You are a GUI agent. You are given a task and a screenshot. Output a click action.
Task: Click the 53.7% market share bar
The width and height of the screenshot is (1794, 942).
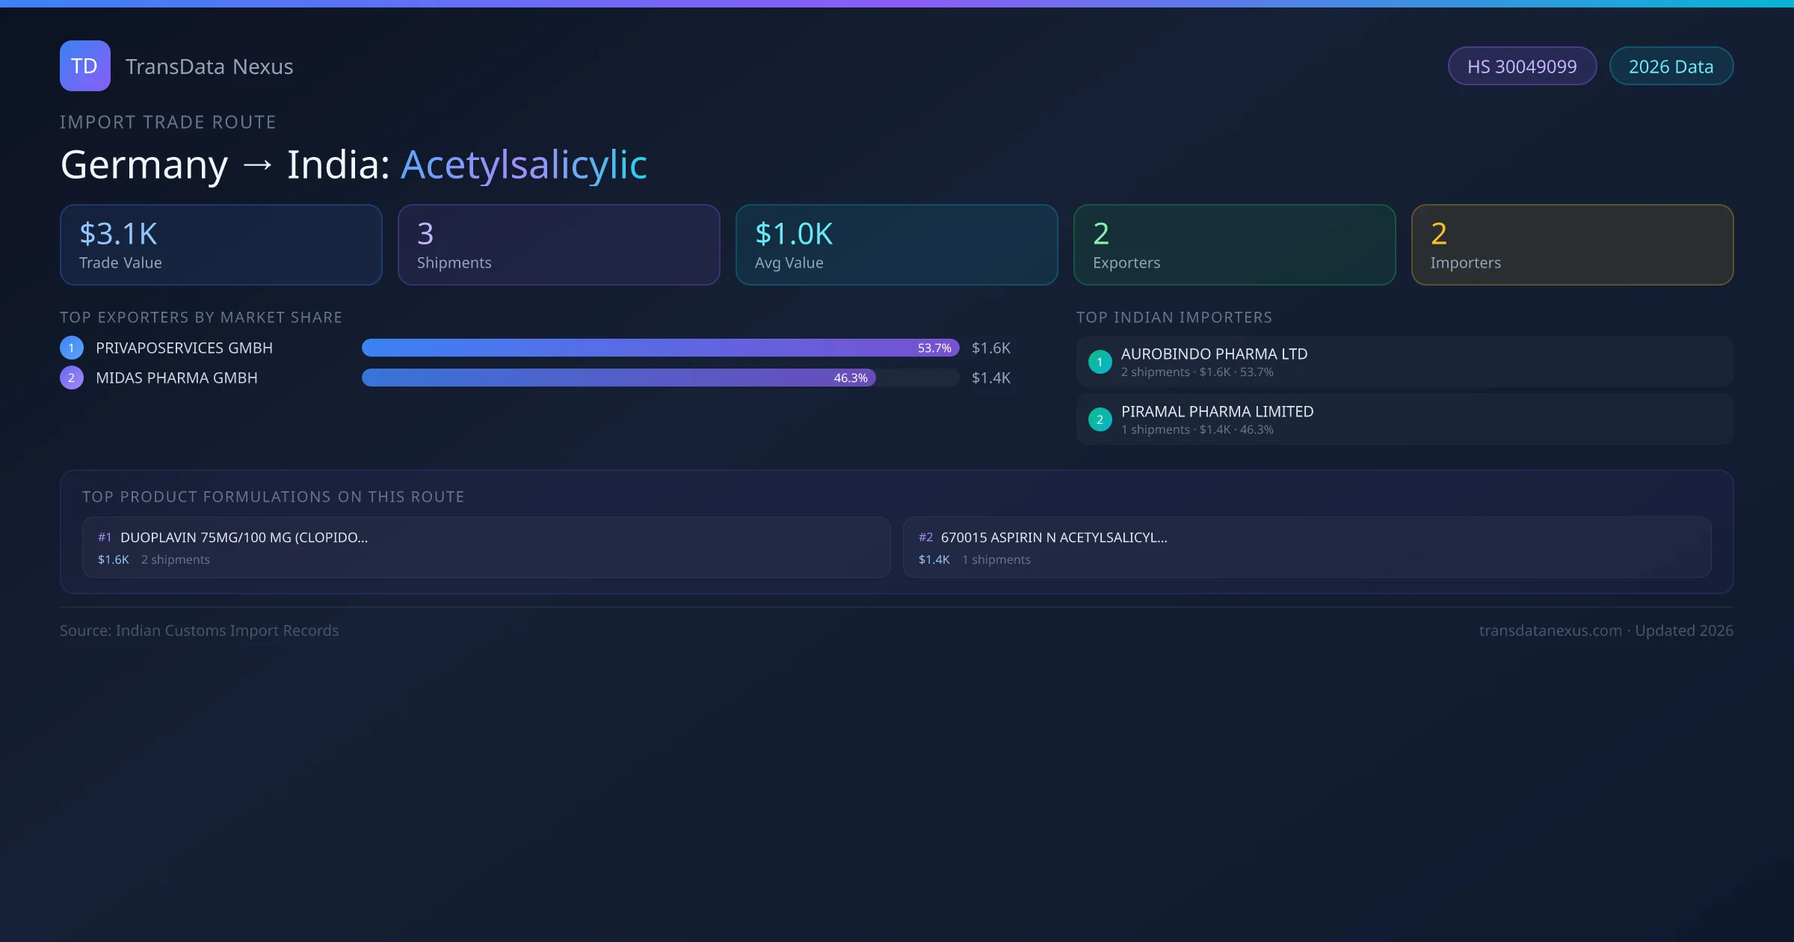point(659,348)
